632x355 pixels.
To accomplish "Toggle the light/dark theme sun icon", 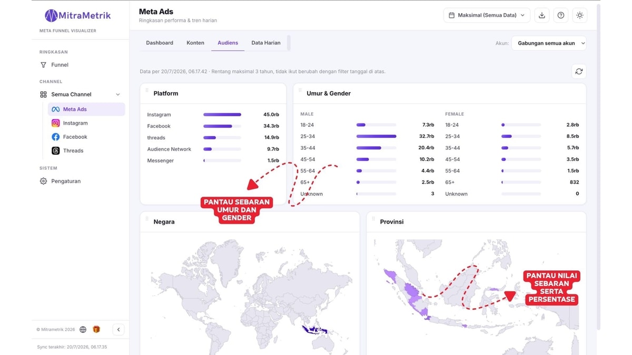I will coord(580,15).
